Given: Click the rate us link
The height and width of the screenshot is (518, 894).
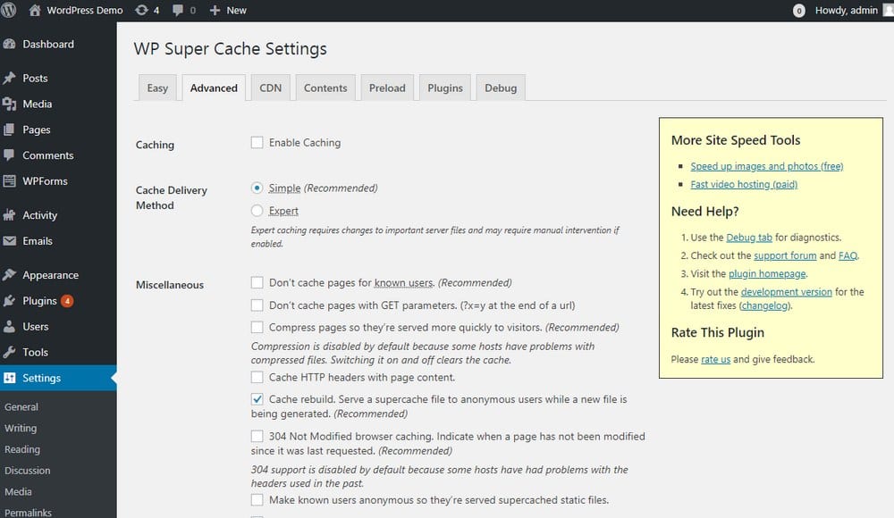Looking at the screenshot, I should (715, 360).
